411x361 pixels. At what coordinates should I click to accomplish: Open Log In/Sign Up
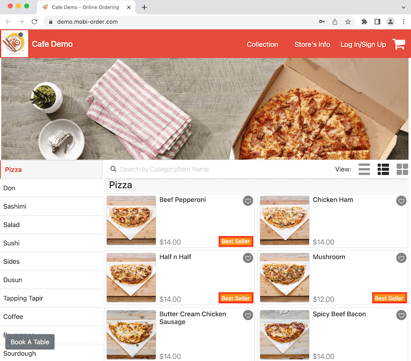(x=363, y=44)
